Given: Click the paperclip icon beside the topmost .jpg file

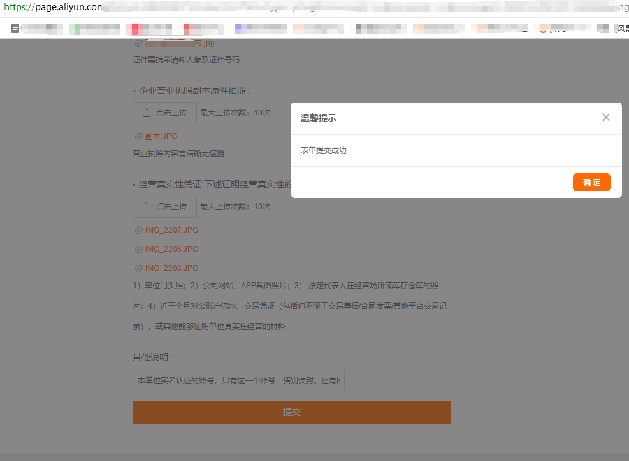Looking at the screenshot, I should point(138,43).
